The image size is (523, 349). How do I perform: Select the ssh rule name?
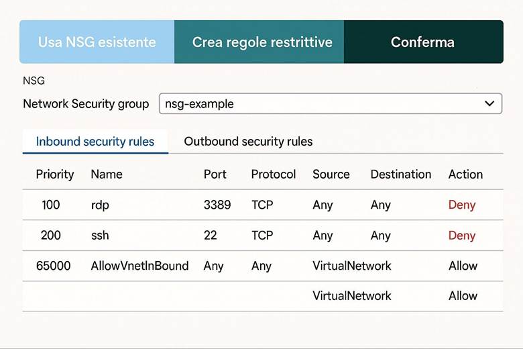pyautogui.click(x=100, y=236)
